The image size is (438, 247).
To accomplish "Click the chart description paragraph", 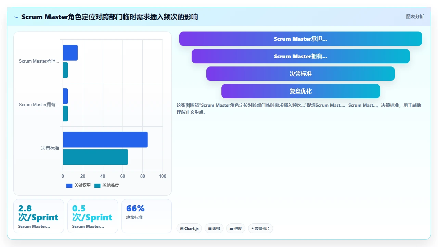I will click(299, 109).
